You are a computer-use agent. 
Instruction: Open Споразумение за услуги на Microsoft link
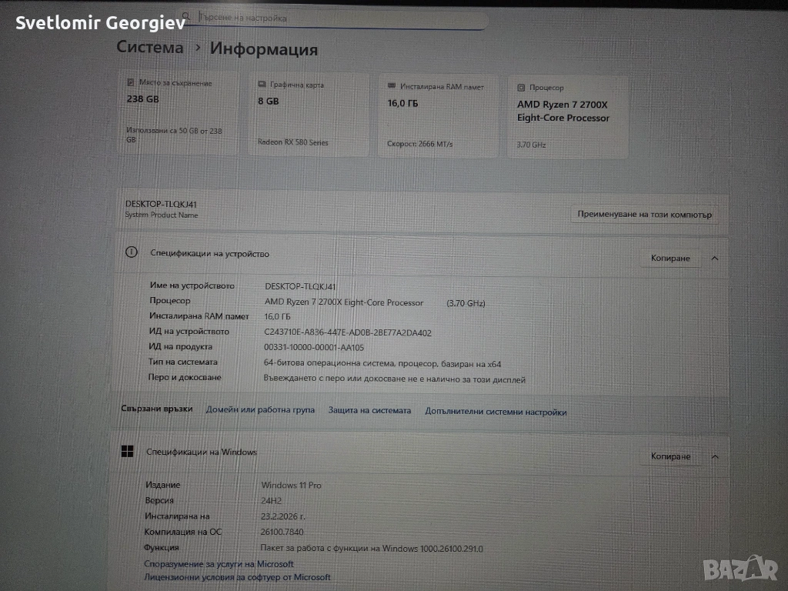[x=219, y=564]
